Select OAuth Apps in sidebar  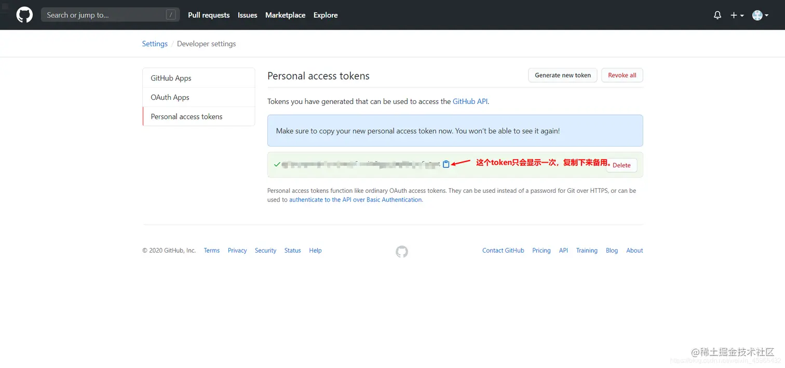(x=170, y=97)
